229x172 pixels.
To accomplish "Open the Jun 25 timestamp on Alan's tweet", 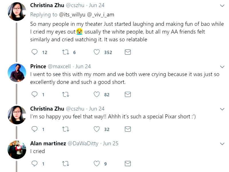I will [110, 143].
